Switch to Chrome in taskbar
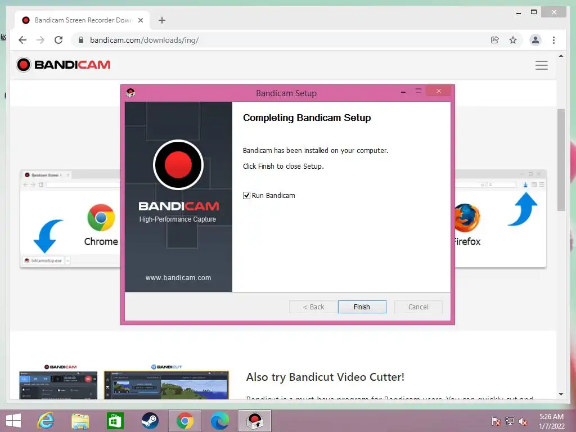Screen dimensions: 576x432 click(x=184, y=421)
